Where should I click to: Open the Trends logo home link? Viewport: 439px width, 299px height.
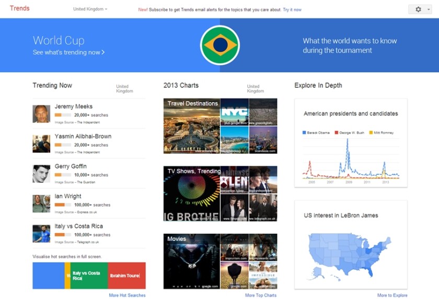pos(20,8)
